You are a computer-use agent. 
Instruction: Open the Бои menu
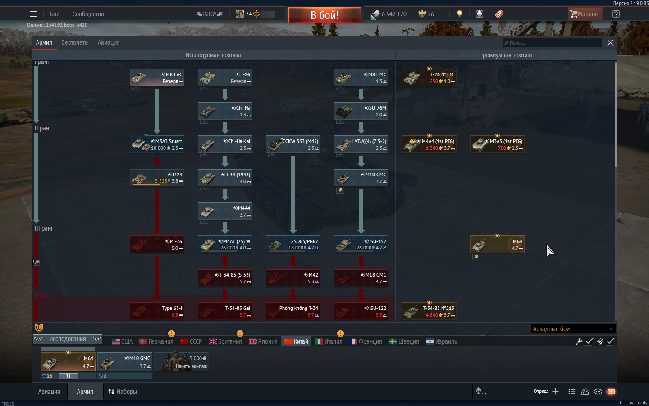55,14
